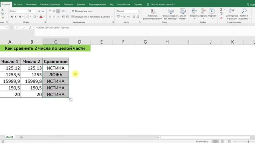Open Alignment settings dialog launcher
Image resolution: width=255 pixels, height=143 pixels.
113,22
